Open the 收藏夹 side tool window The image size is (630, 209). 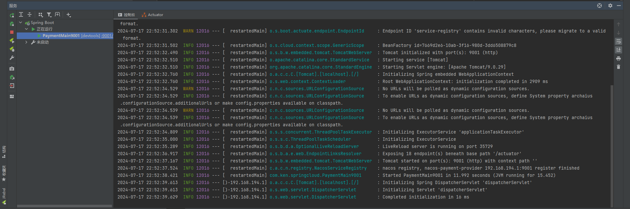4,173
